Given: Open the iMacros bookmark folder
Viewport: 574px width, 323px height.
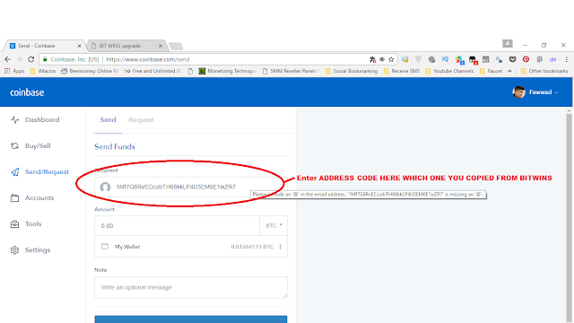Looking at the screenshot, I should (x=43, y=71).
